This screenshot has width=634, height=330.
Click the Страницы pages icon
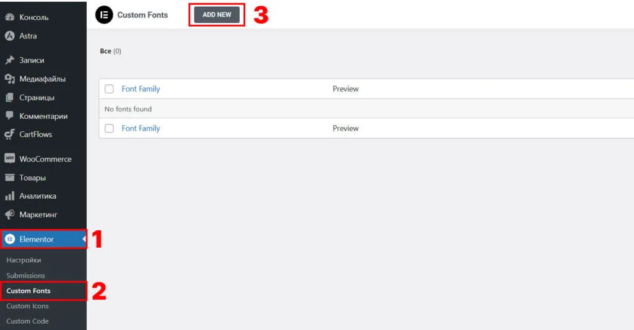tap(9, 97)
